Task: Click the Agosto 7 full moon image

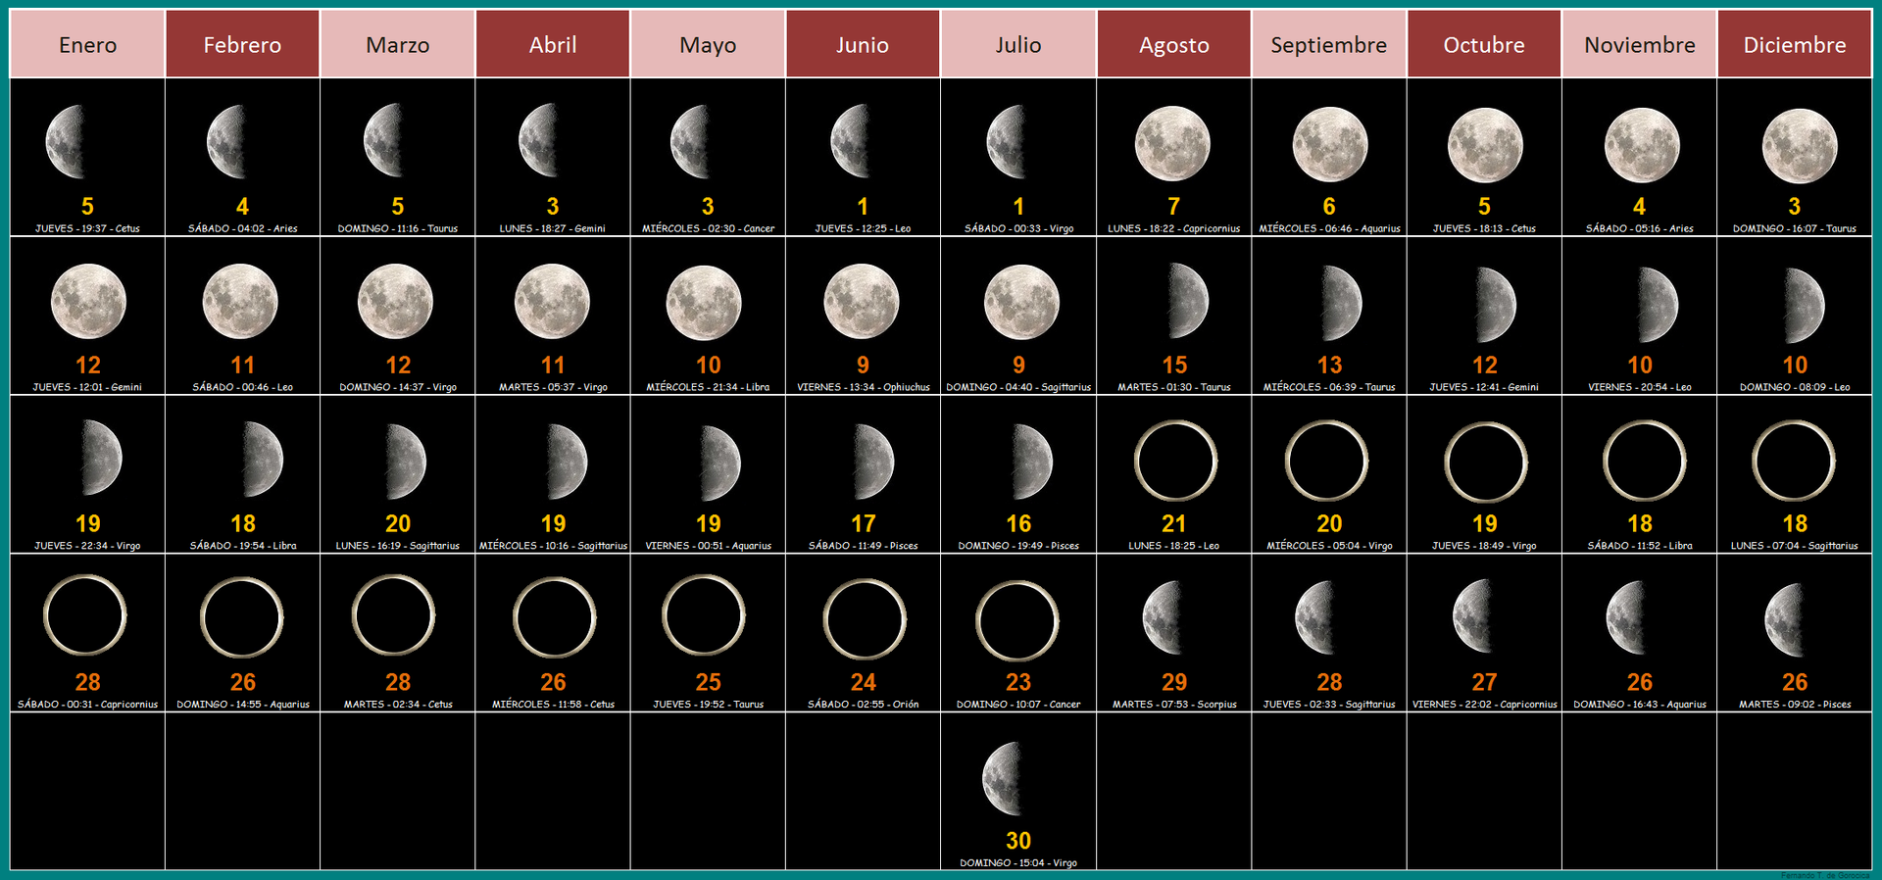Action: (1172, 145)
